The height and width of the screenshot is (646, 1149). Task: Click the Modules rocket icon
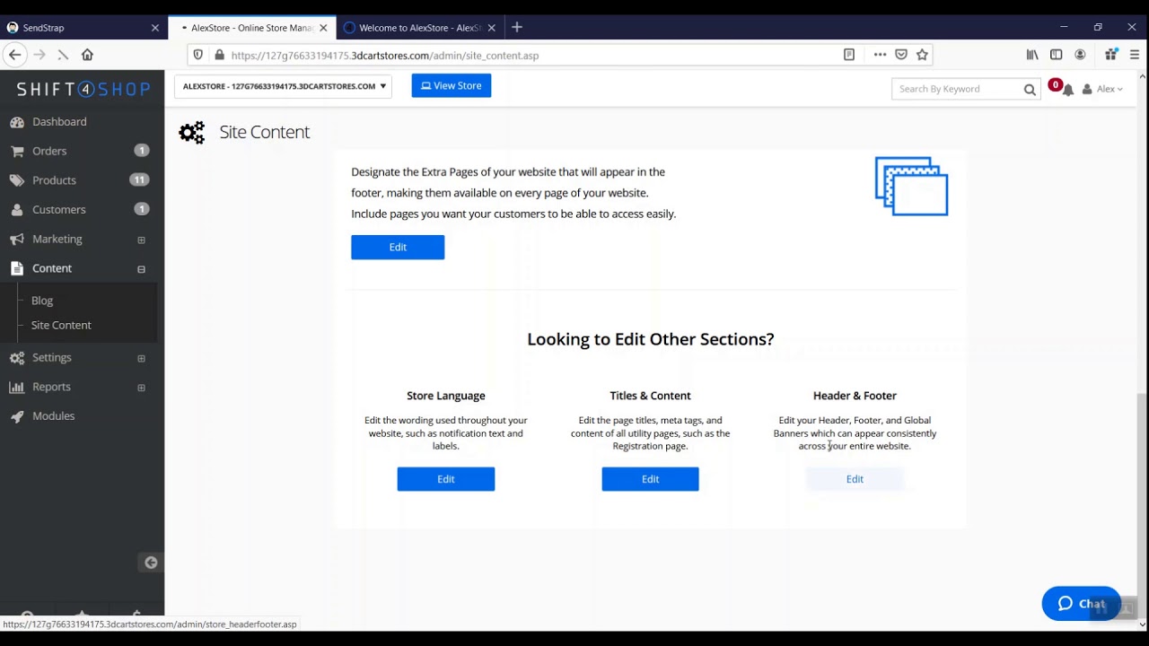17,416
